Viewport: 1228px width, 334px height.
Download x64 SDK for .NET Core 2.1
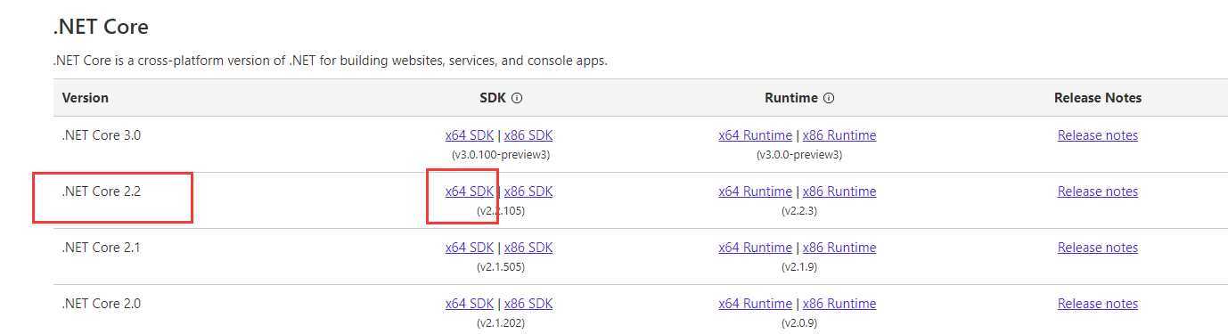click(470, 248)
